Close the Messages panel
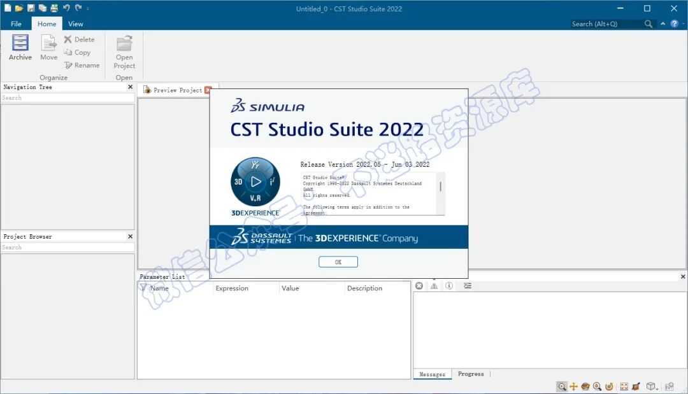 click(683, 276)
